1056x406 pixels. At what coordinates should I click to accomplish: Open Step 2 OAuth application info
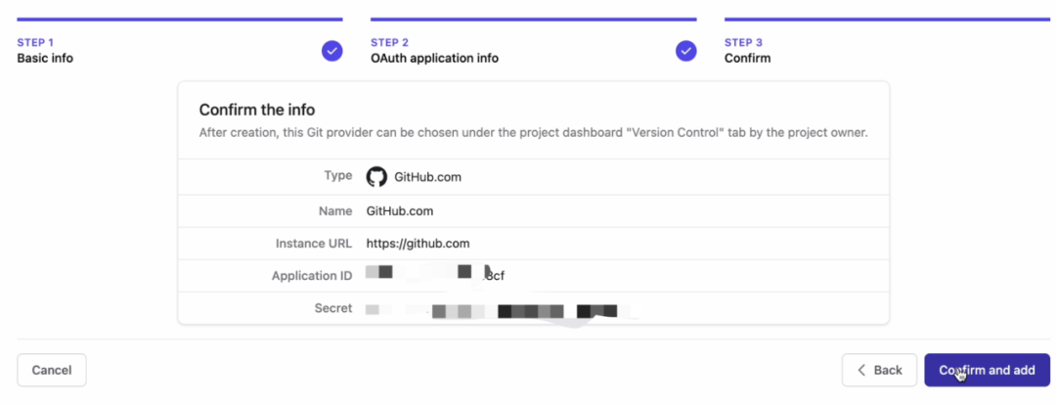[x=434, y=58]
